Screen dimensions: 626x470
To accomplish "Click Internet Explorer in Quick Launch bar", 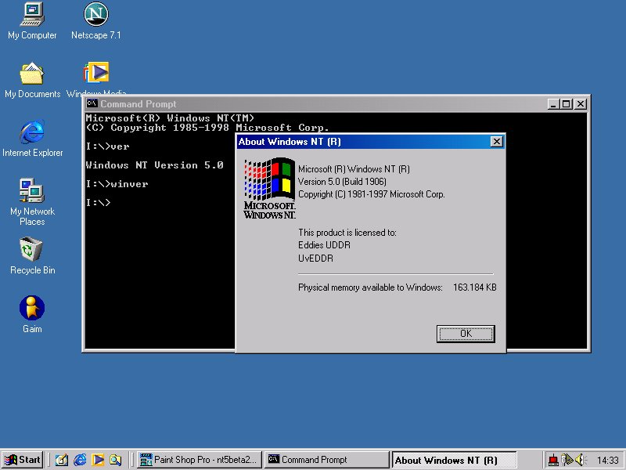I will pyautogui.click(x=80, y=460).
